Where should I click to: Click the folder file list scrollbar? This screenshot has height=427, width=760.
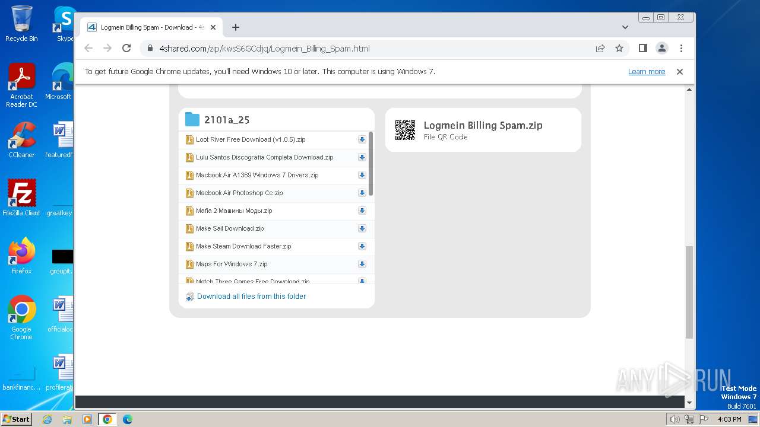pos(371,164)
